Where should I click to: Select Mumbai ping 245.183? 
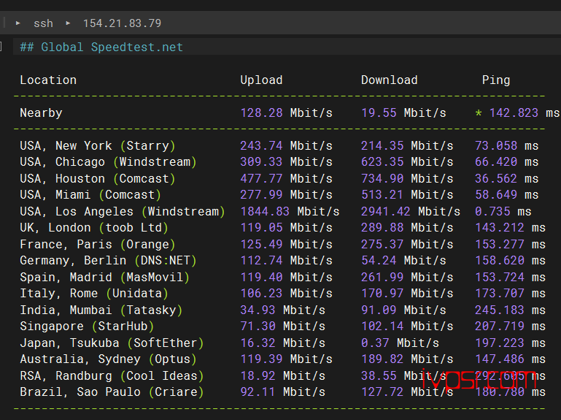pos(500,310)
